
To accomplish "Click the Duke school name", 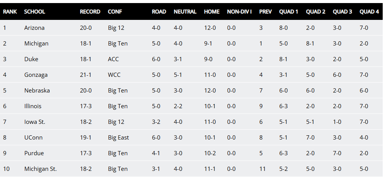I will pos(31,59).
